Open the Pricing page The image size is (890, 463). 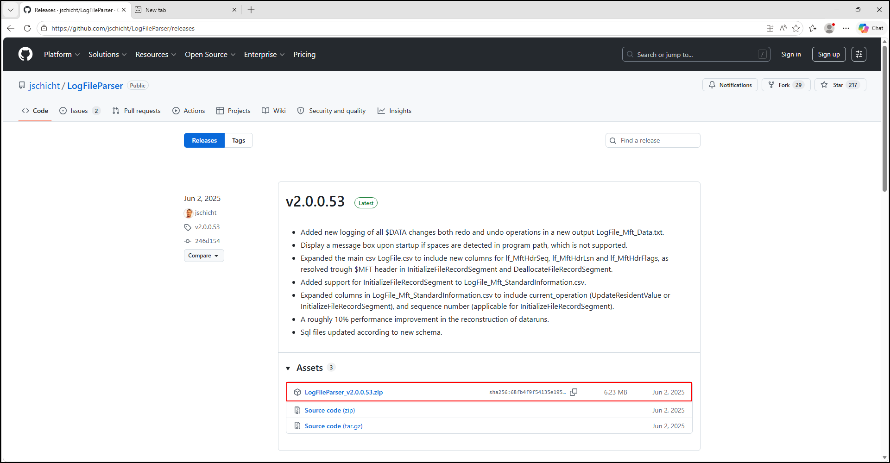tap(304, 54)
